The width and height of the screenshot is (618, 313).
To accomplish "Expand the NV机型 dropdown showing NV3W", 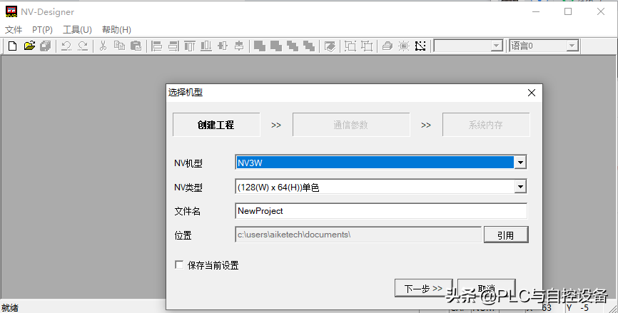I will (520, 163).
